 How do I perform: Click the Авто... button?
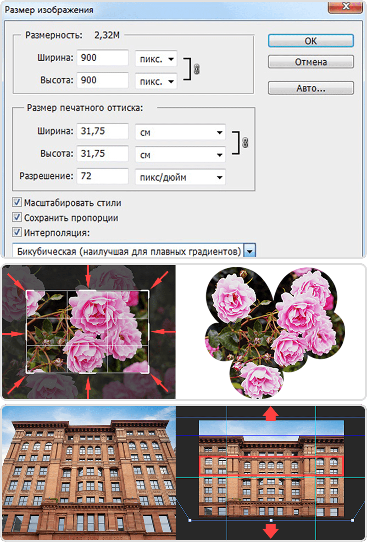point(311,88)
